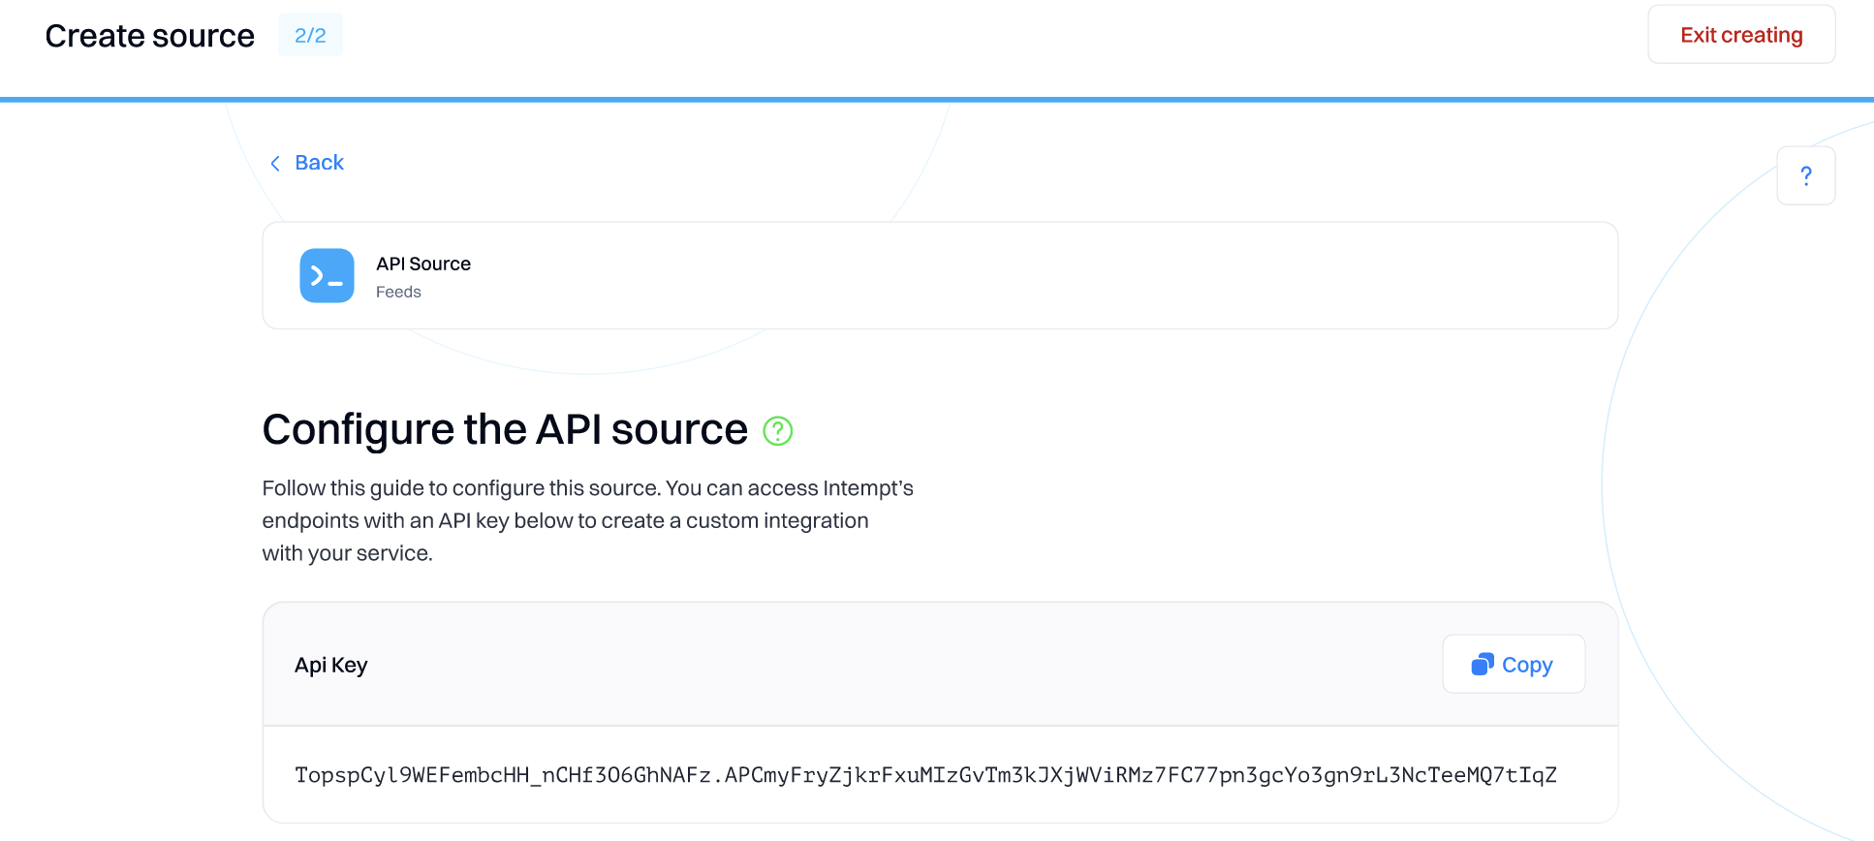Go back using the Back link

307,163
